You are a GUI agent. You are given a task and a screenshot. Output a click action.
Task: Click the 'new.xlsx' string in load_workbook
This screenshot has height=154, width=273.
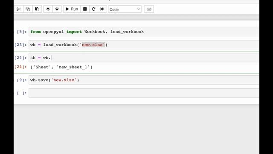pos(92,45)
